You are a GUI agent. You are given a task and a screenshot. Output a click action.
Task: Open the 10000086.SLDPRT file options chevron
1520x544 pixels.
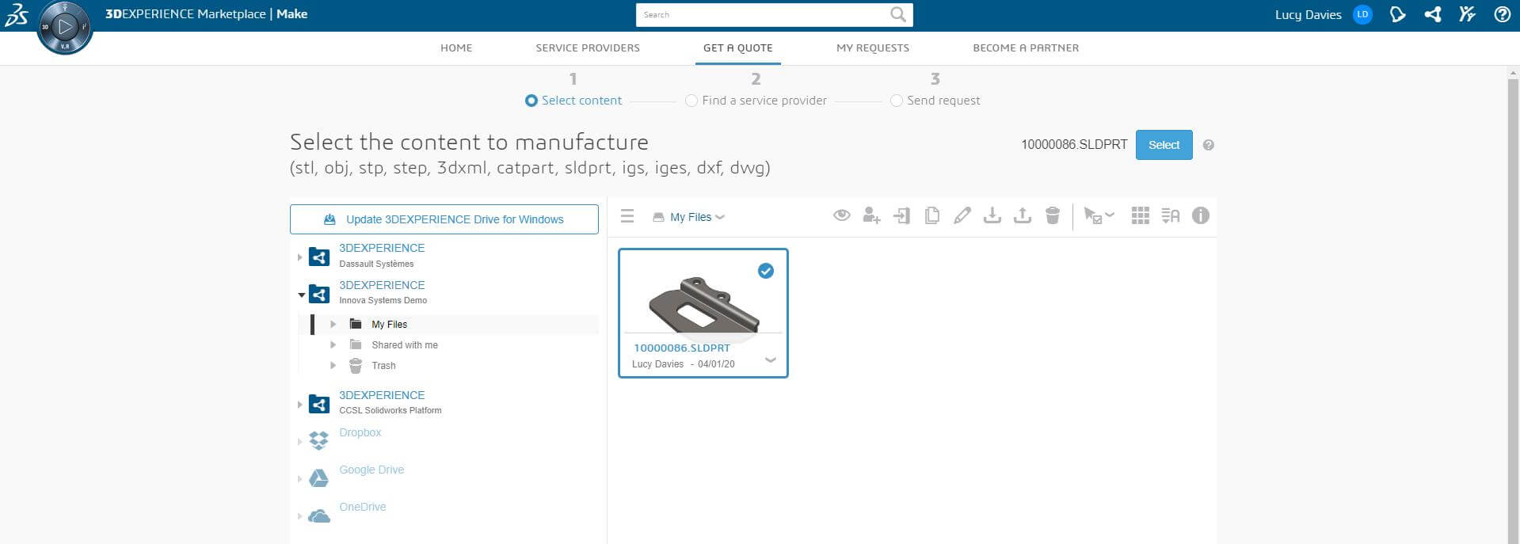point(770,360)
